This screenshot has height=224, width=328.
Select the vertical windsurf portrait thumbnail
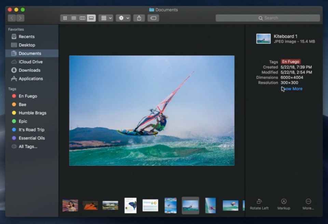pos(210,205)
